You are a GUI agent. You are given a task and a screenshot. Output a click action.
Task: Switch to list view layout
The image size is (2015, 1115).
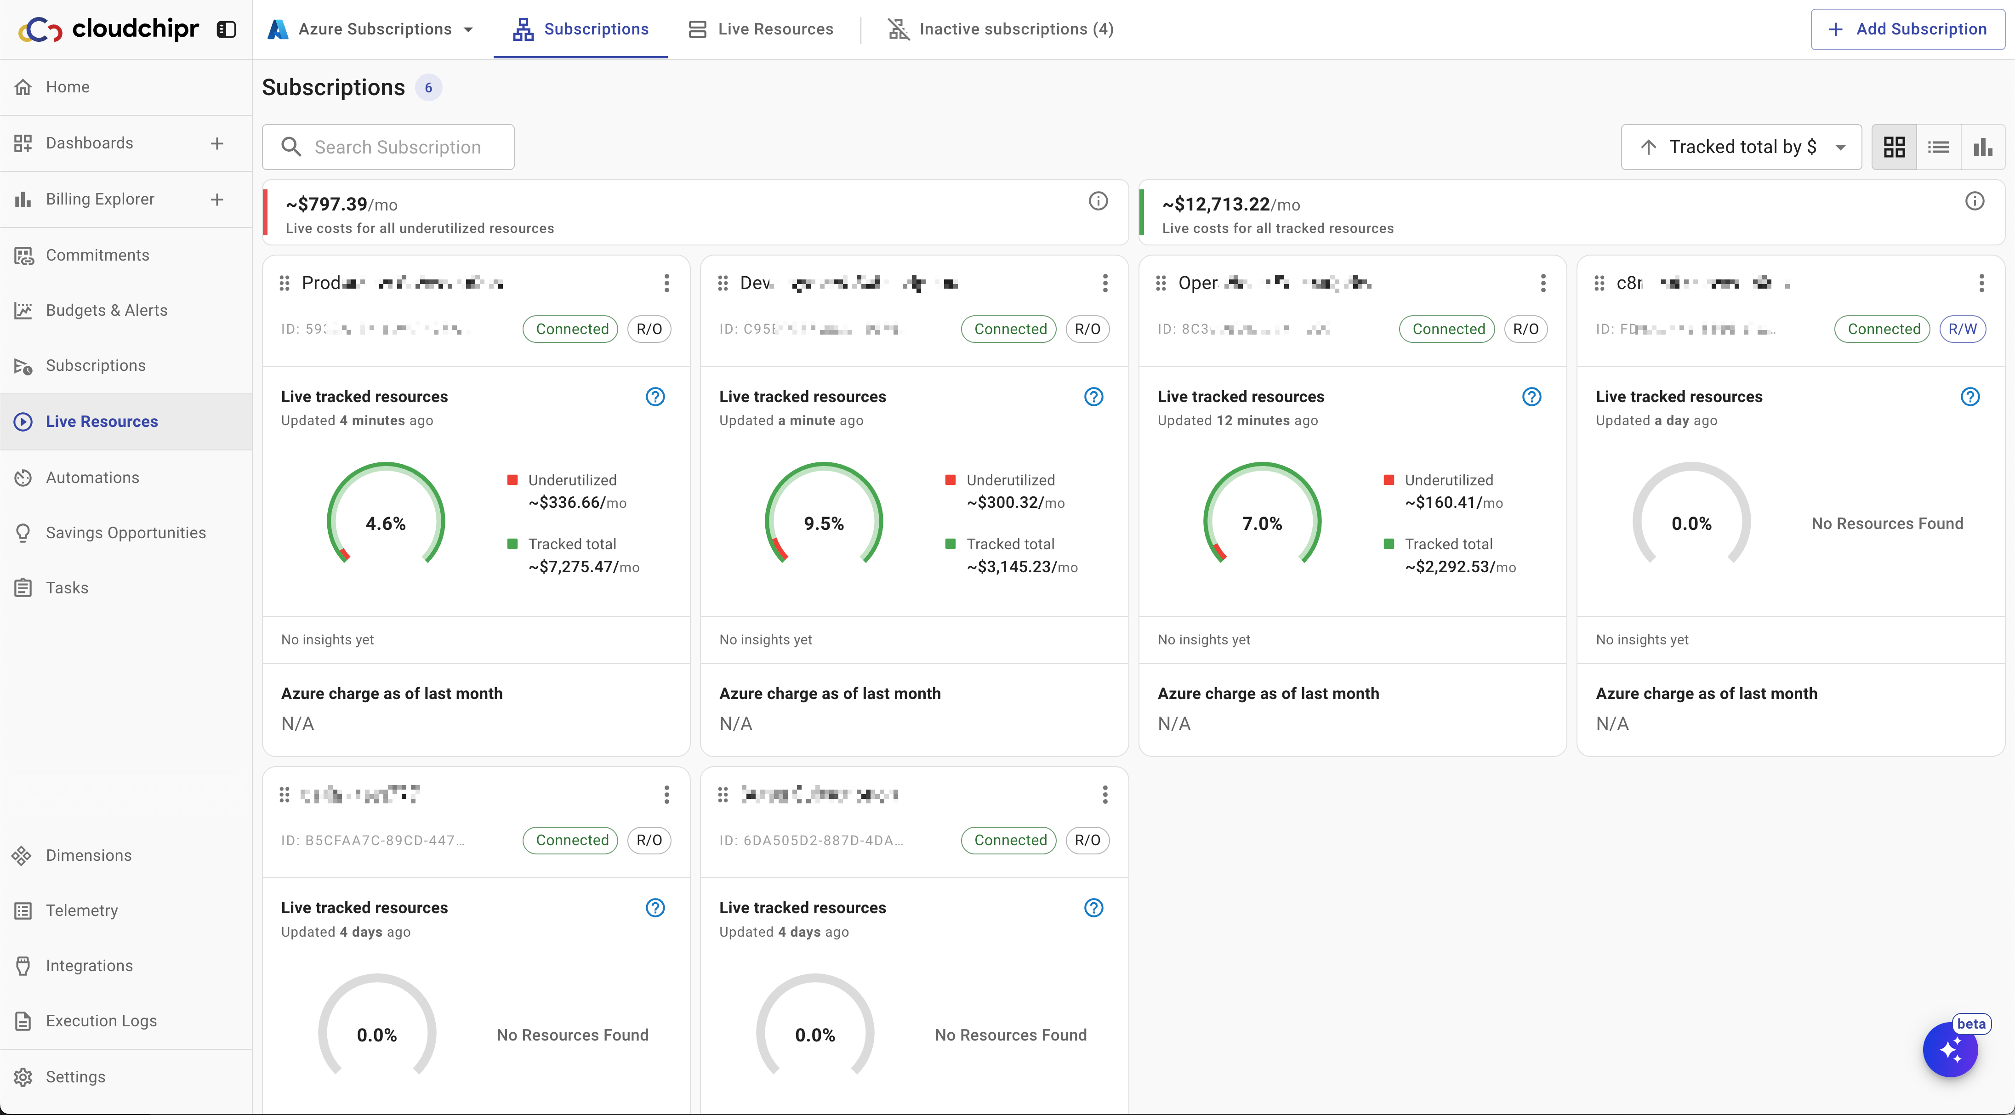click(x=1938, y=147)
